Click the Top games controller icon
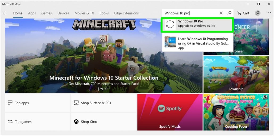The width and height of the screenshot is (274, 136). pyautogui.click(x=10, y=121)
